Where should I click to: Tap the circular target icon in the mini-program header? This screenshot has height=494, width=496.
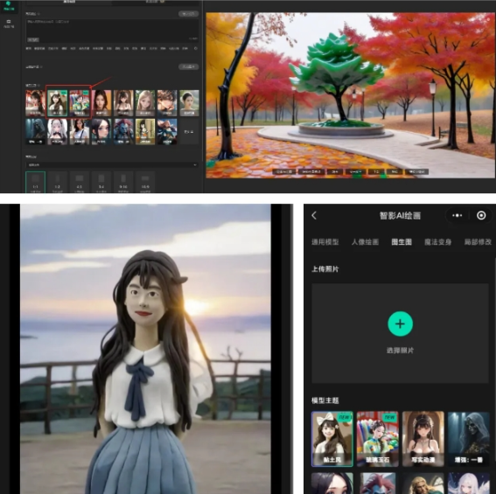[x=481, y=215]
